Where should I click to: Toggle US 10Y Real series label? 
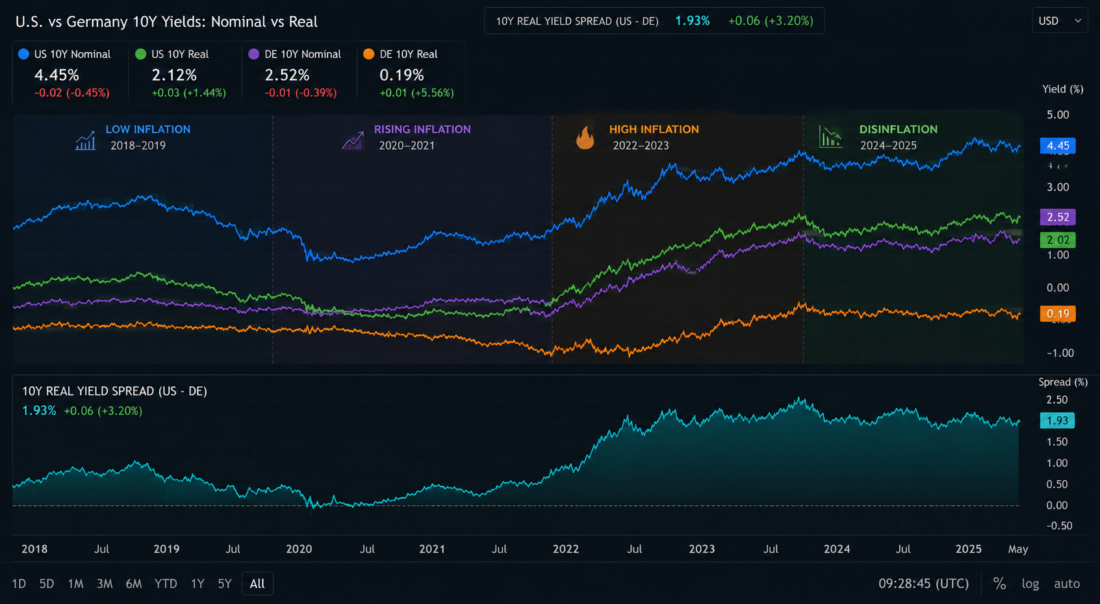[x=180, y=54]
